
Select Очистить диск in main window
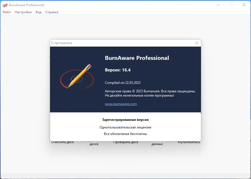coord(62,142)
